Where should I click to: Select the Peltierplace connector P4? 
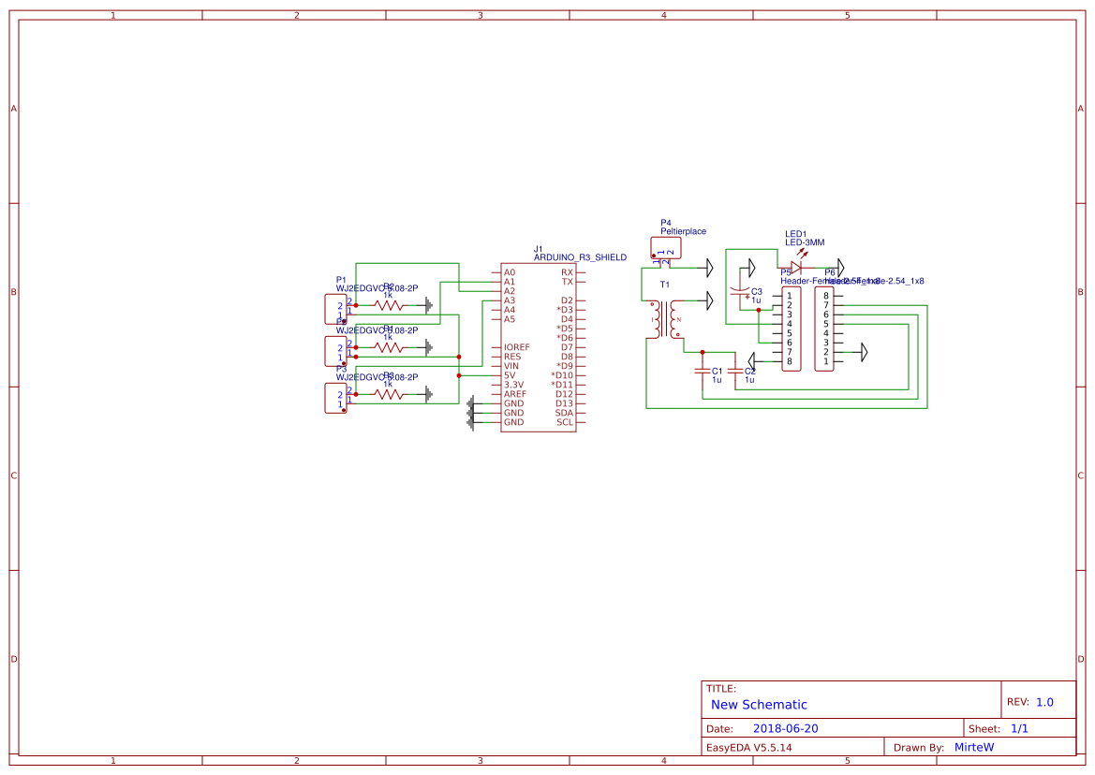pyautogui.click(x=665, y=246)
